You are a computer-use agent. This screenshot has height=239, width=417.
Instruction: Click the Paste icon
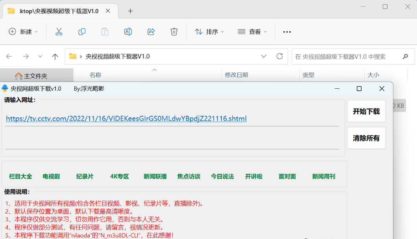105,31
